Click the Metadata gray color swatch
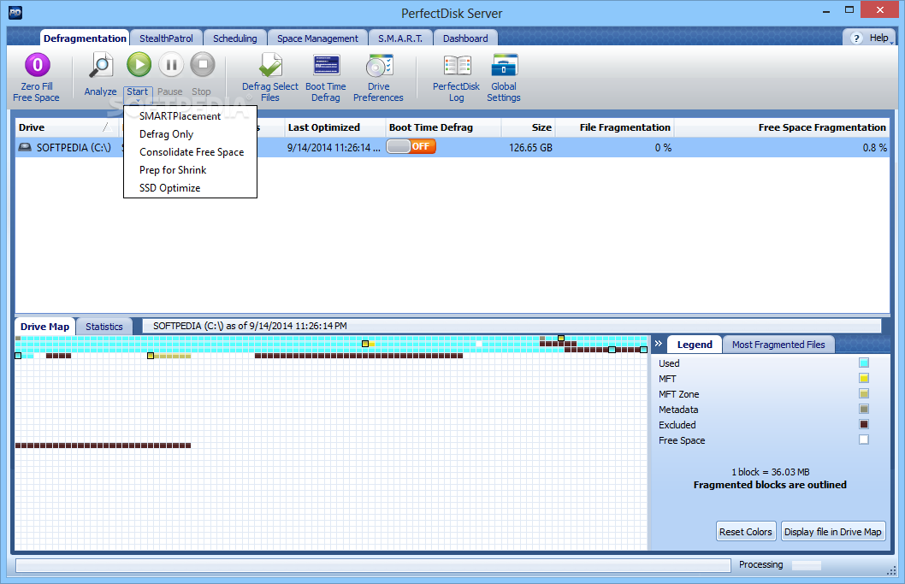Screen dimensions: 905x584 point(863,410)
